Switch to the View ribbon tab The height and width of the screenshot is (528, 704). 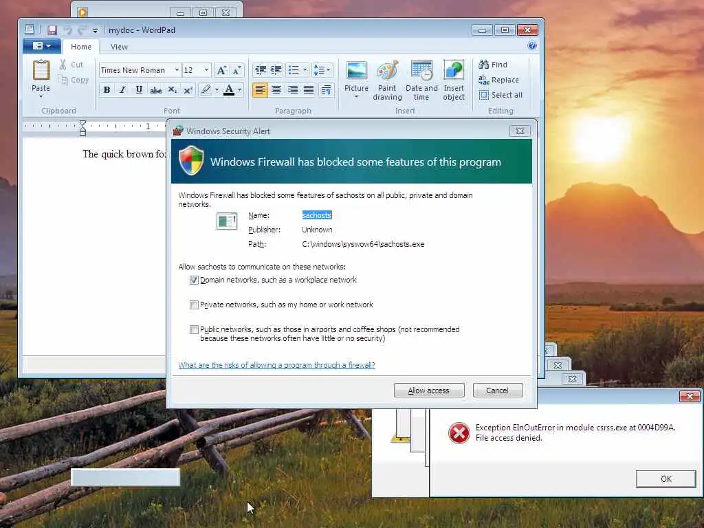(x=119, y=47)
